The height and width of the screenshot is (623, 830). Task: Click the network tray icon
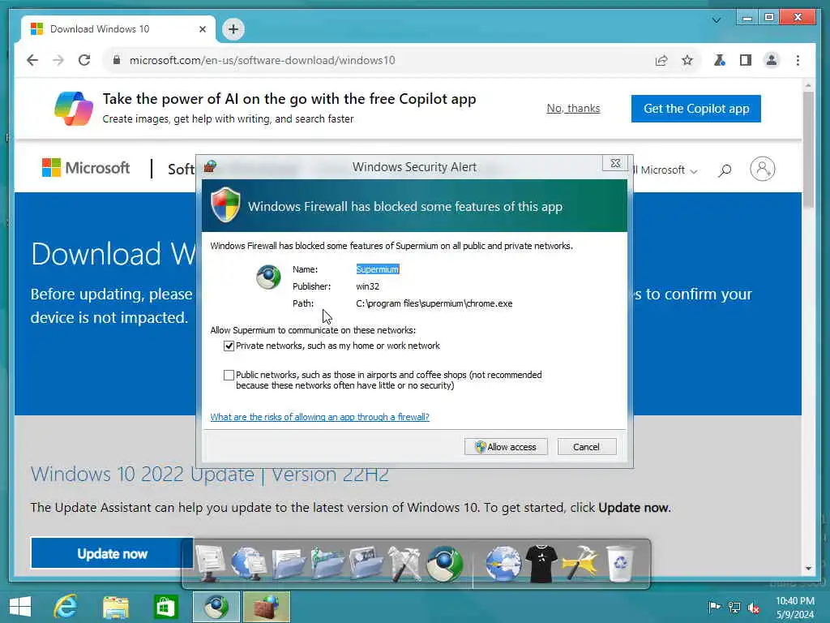[734, 607]
